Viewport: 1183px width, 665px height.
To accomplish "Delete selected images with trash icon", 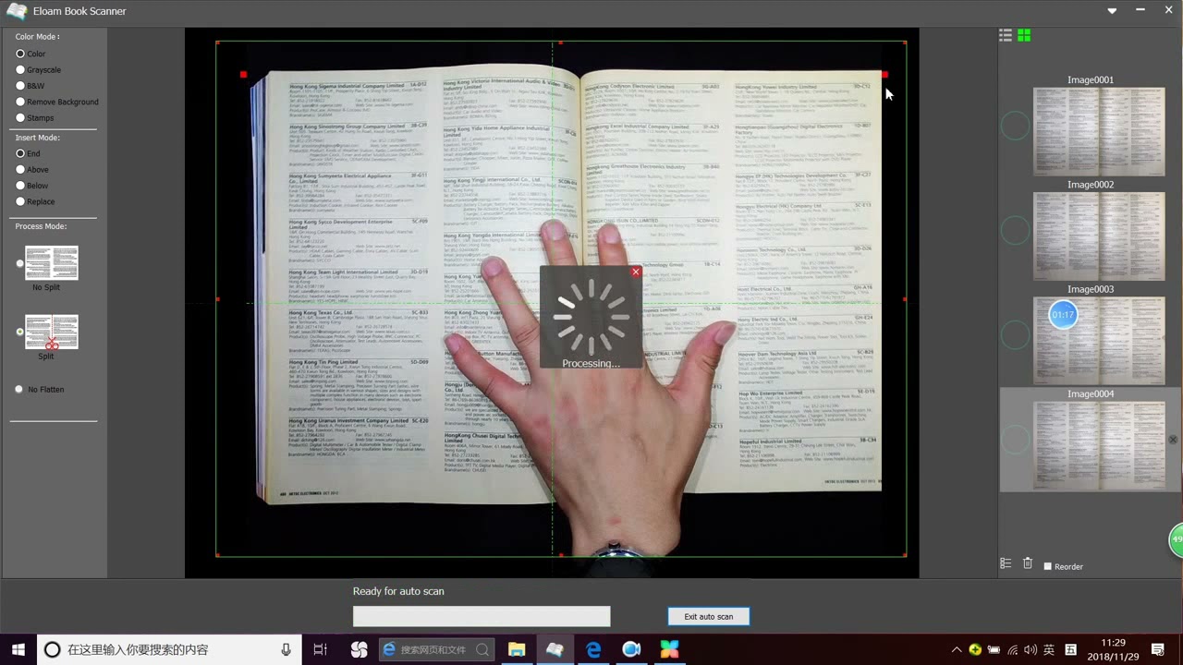I will (x=1028, y=563).
